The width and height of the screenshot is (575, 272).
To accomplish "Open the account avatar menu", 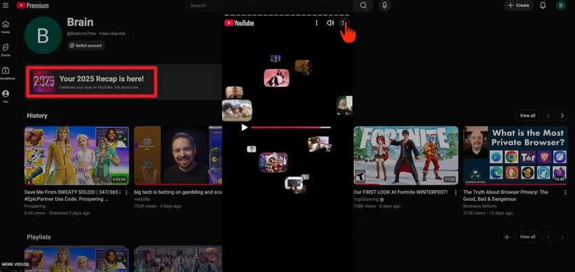I will coord(560,5).
